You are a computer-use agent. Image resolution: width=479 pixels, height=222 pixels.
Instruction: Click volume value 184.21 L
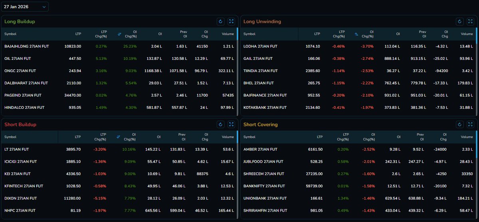465,198
